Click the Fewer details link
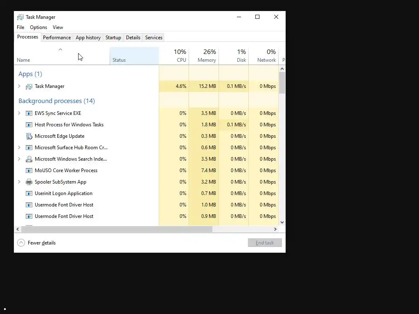 [x=42, y=243]
